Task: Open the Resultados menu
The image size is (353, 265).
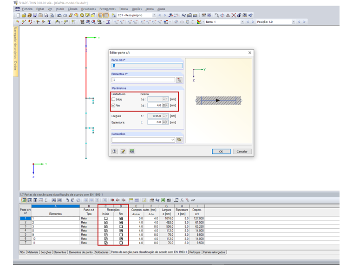Action: (88, 9)
